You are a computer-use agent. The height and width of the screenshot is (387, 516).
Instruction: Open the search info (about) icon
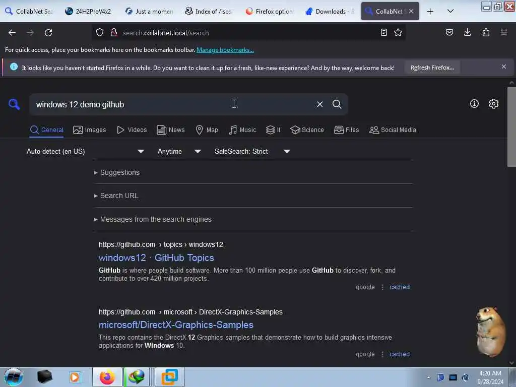point(474,104)
